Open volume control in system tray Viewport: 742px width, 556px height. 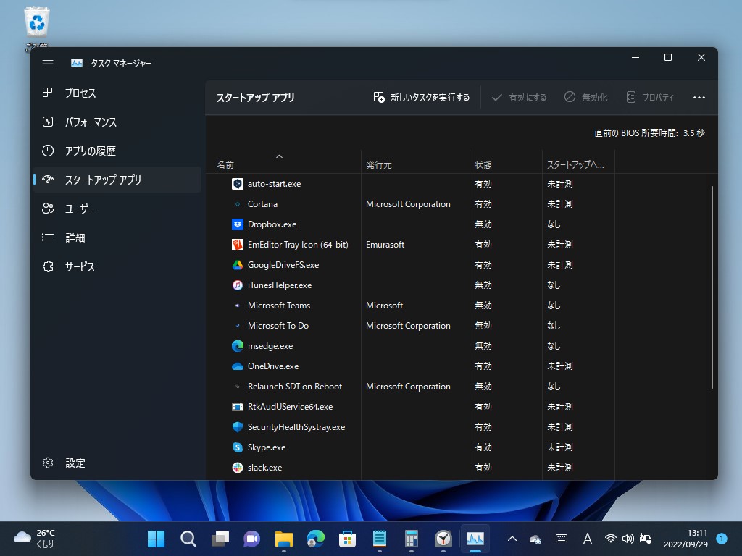[628, 539]
